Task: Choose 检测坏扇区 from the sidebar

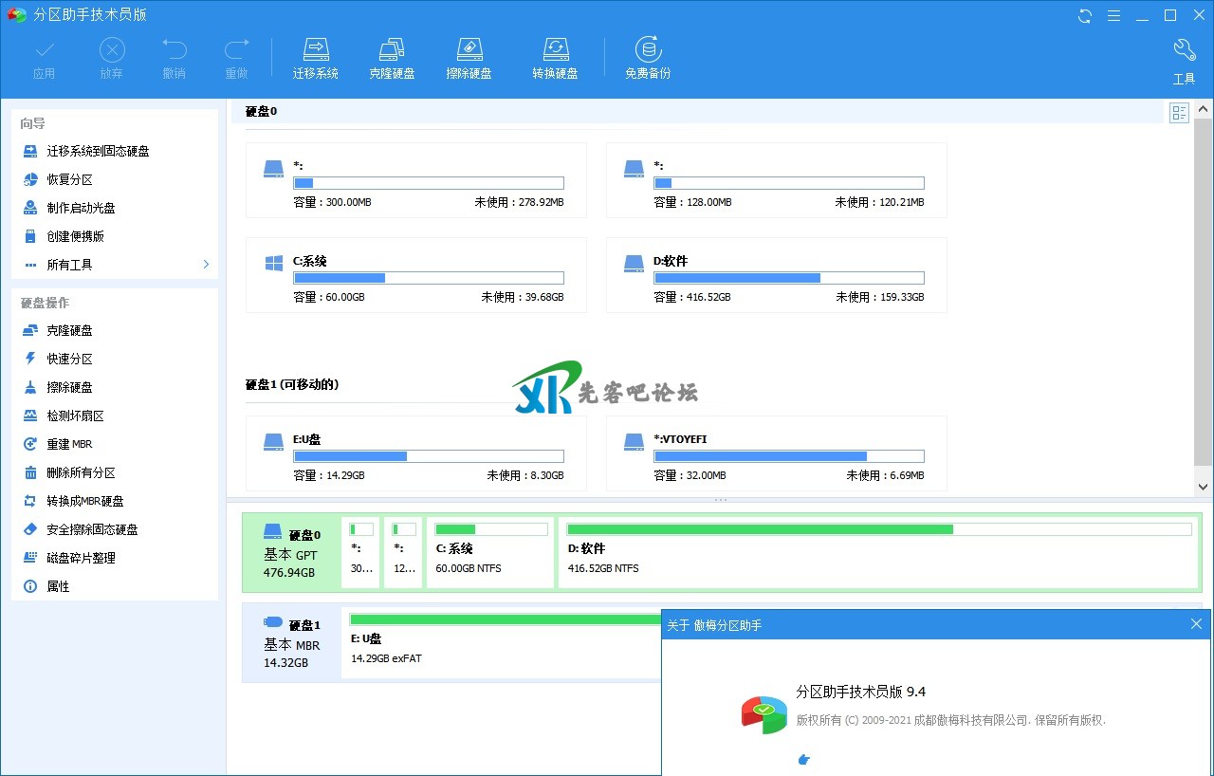Action: pyautogui.click(x=76, y=416)
